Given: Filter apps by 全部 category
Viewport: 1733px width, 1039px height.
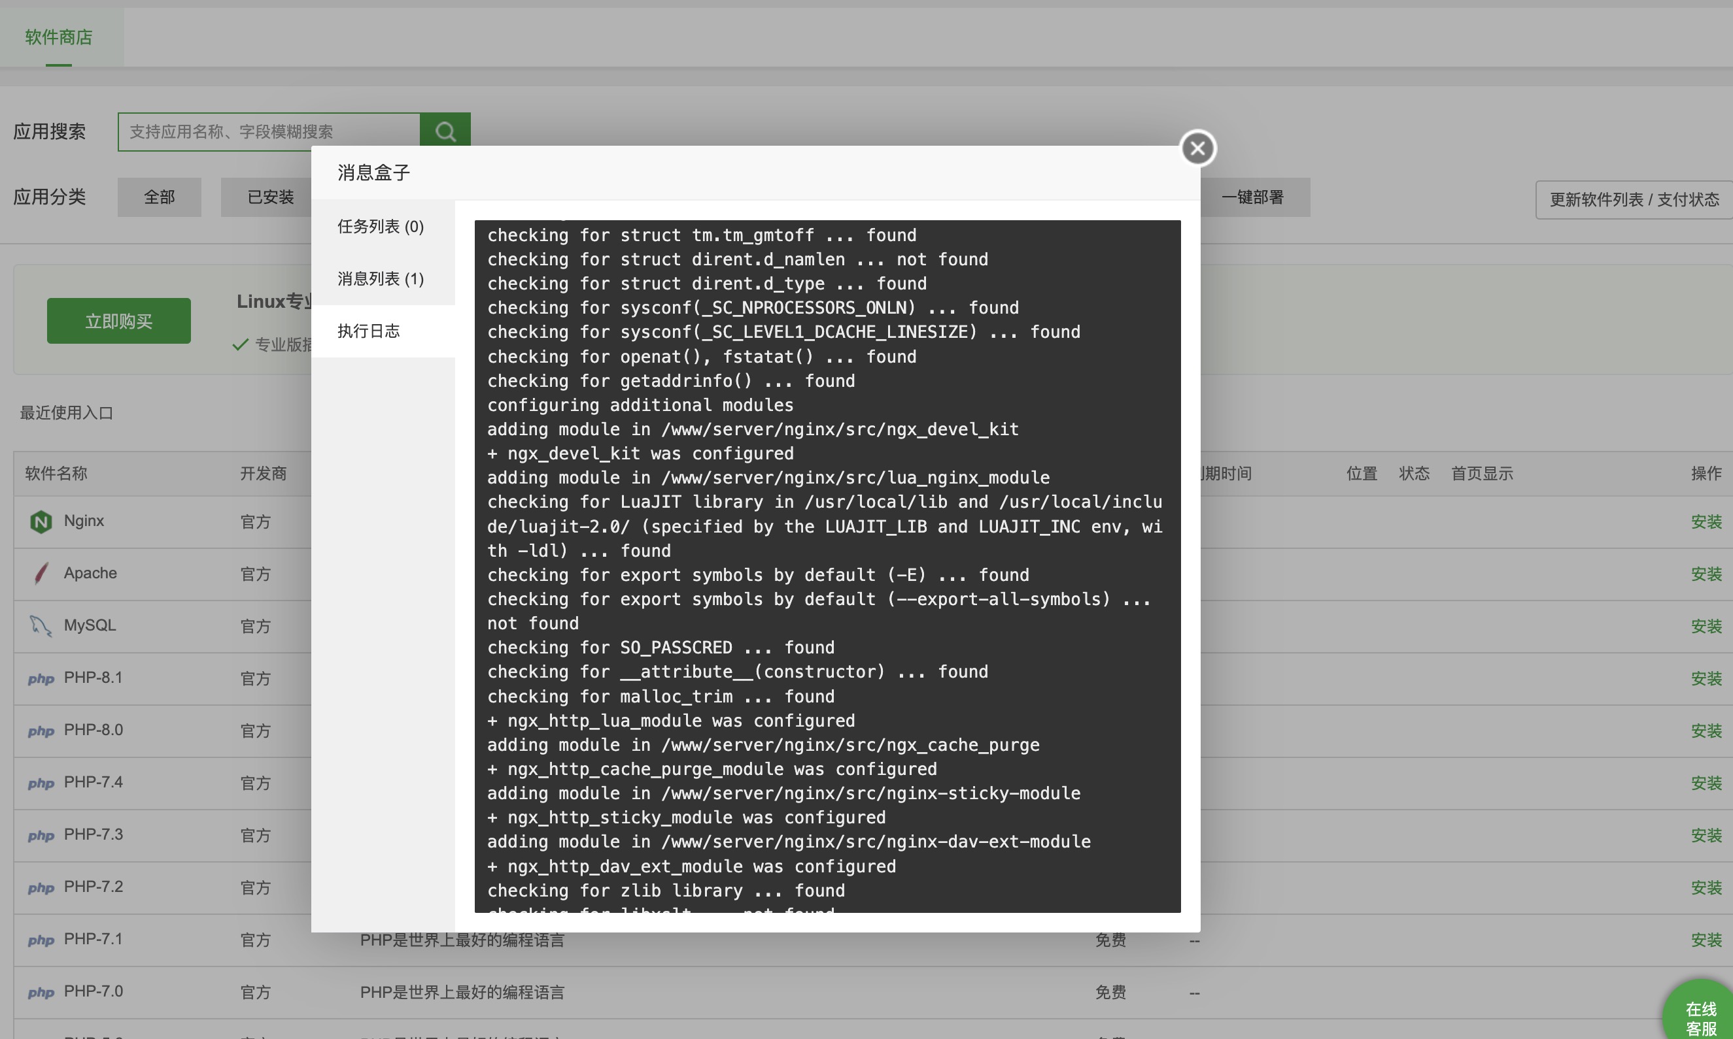Looking at the screenshot, I should pyautogui.click(x=159, y=197).
